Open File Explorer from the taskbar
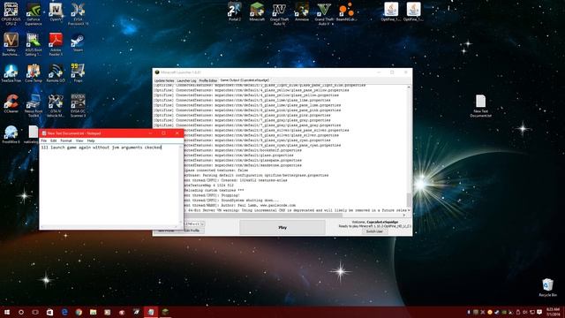The width and height of the screenshot is (565, 318). click(x=93, y=312)
